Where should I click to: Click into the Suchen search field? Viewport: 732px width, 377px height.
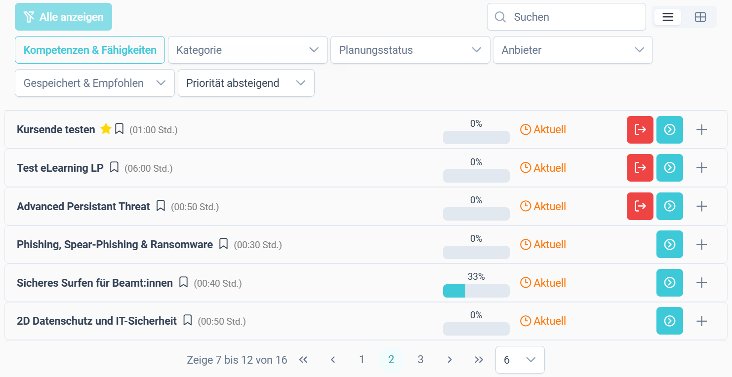(567, 17)
